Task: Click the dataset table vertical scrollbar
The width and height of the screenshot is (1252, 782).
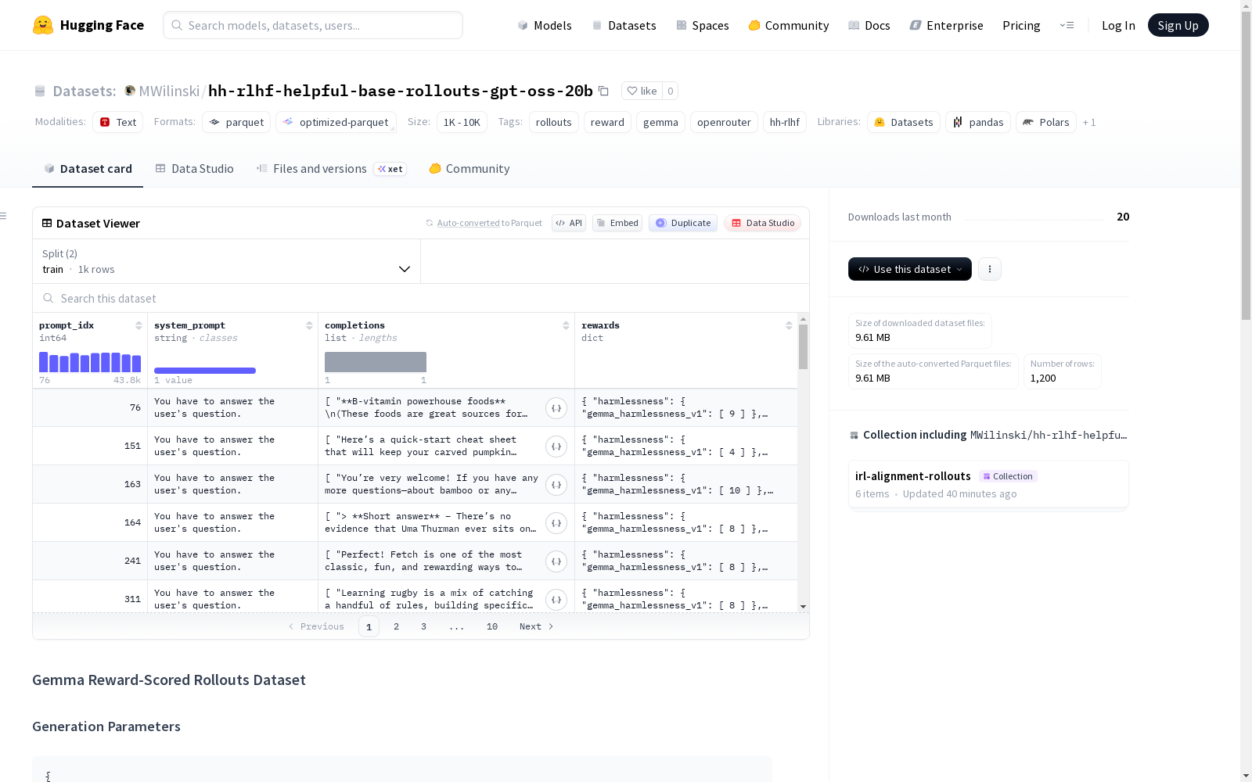Action: coord(803,346)
